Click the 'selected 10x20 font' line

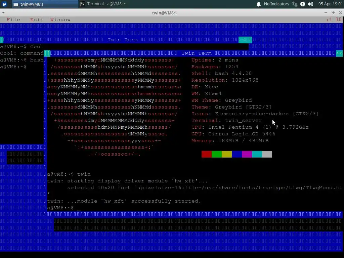tap(205, 188)
